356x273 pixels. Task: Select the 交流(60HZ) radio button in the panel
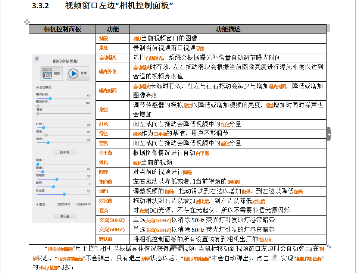[76, 204]
